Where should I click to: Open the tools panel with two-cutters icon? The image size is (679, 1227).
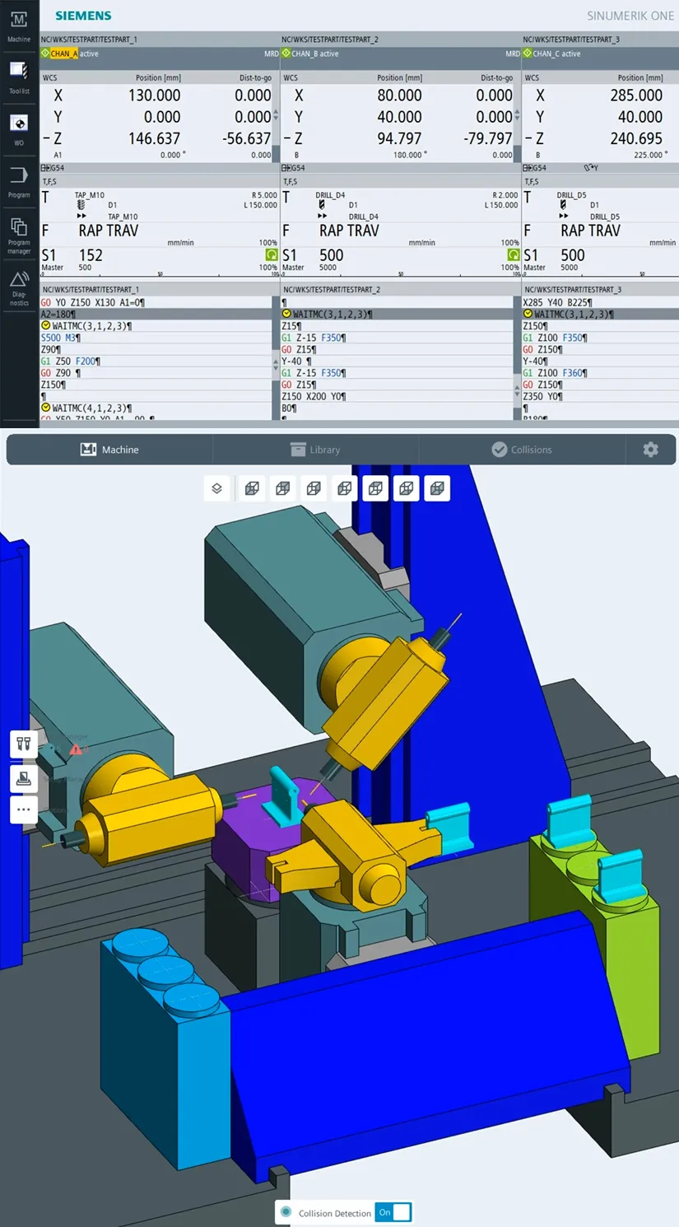click(24, 744)
